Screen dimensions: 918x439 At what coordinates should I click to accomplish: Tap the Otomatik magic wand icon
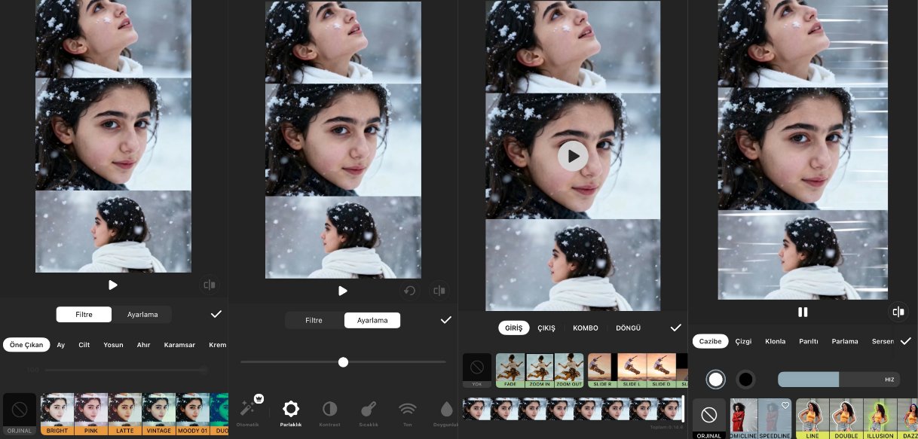(x=248, y=409)
